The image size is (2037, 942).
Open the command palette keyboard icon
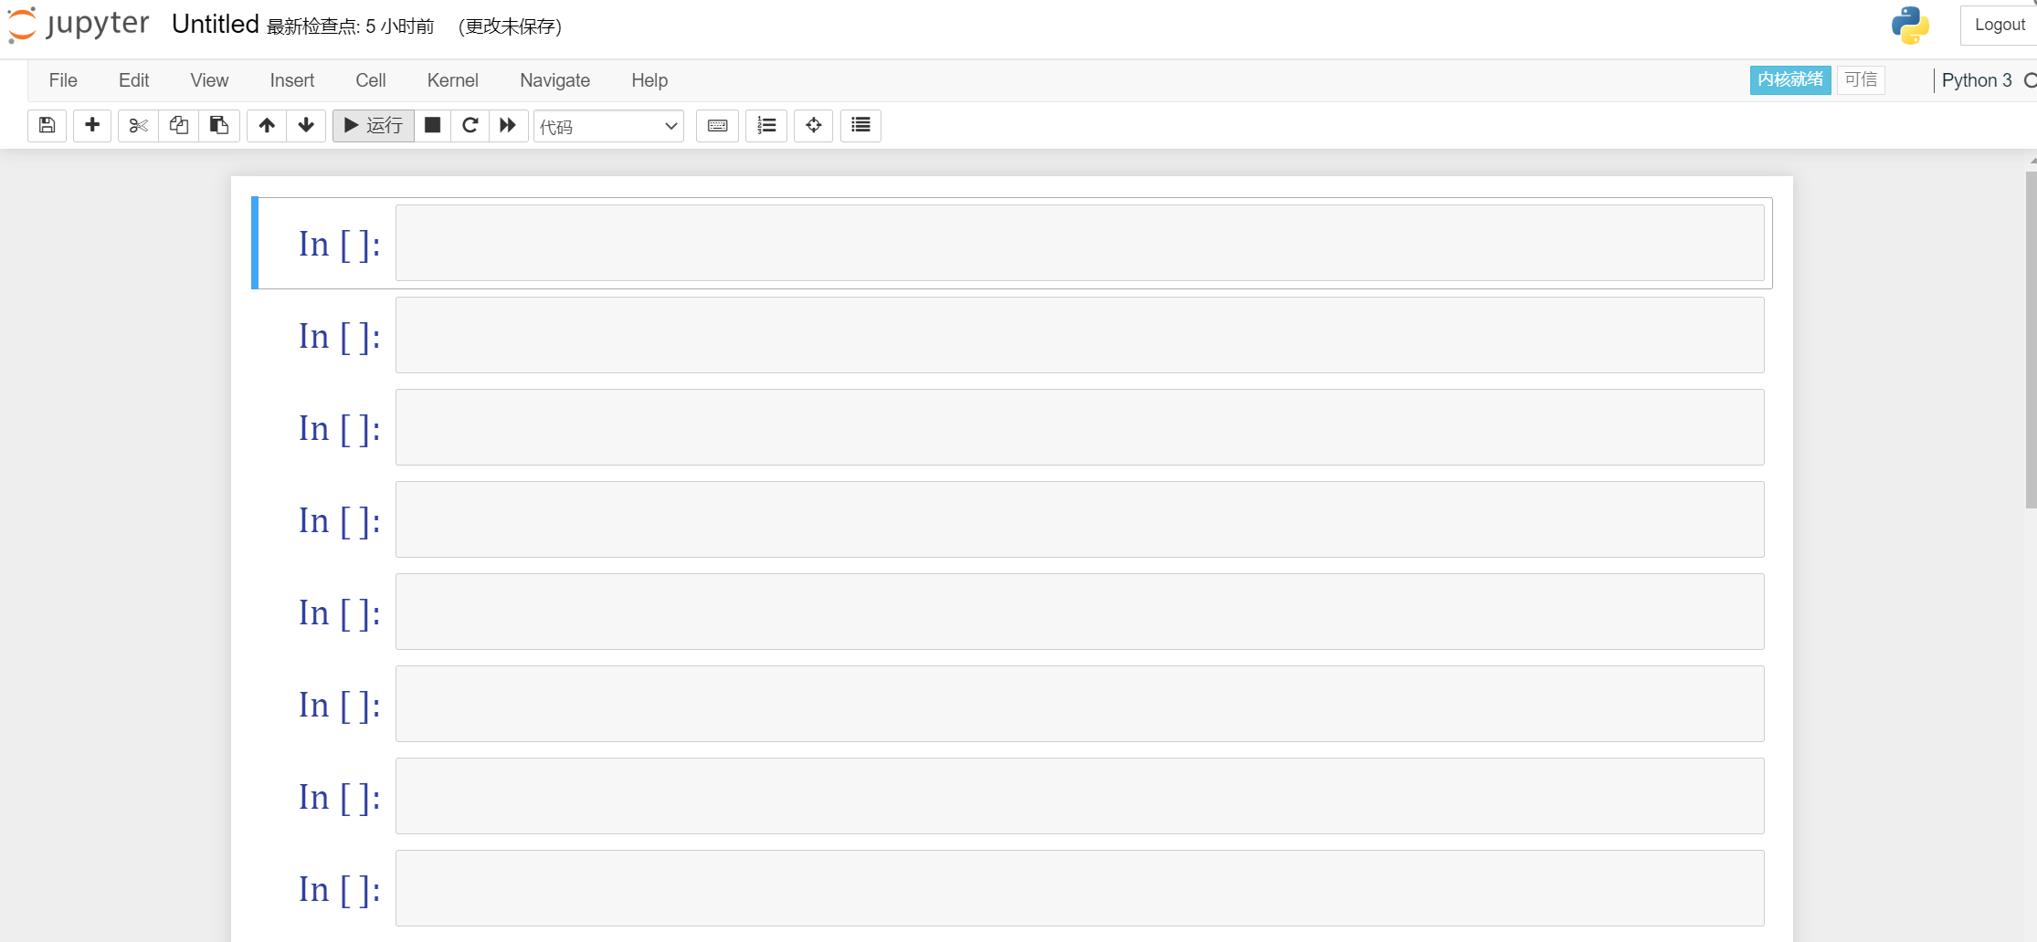pos(718,125)
